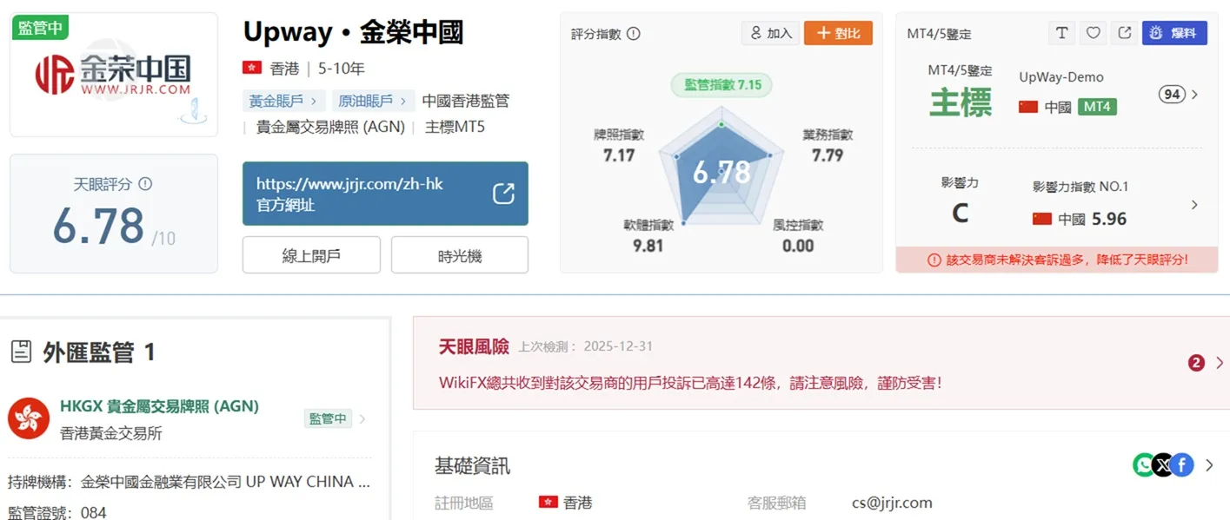The width and height of the screenshot is (1230, 520).
Task: Click 風控指數 0.00 value
Action: pos(798,246)
